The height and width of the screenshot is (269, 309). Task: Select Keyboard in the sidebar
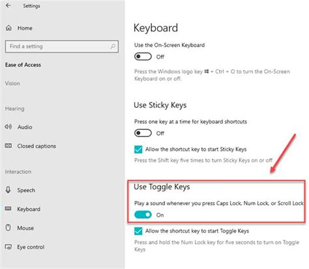coord(29,209)
